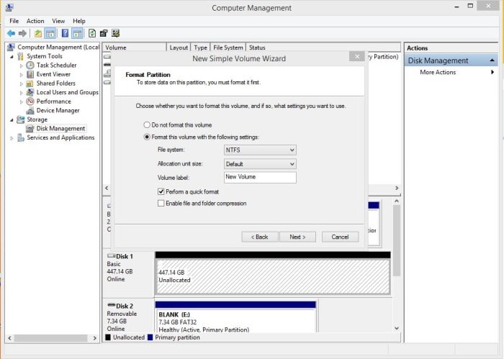Click the Forward arrow toolbar icon
Screen dimensions: 504x359
[x=22, y=33]
